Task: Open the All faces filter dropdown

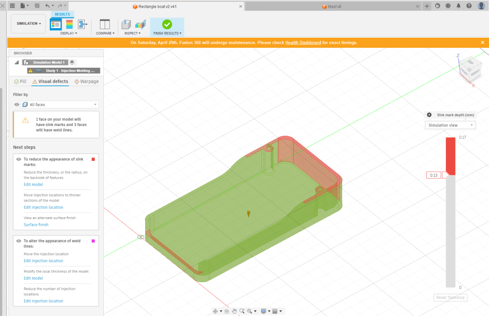Action: 60,105
